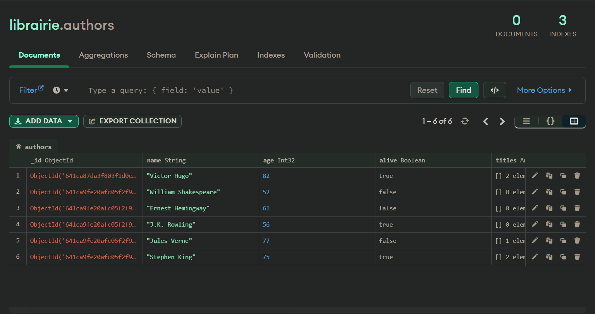Edit the Jules Verne row with the pencil icon
The height and width of the screenshot is (314, 595).
[x=535, y=241]
